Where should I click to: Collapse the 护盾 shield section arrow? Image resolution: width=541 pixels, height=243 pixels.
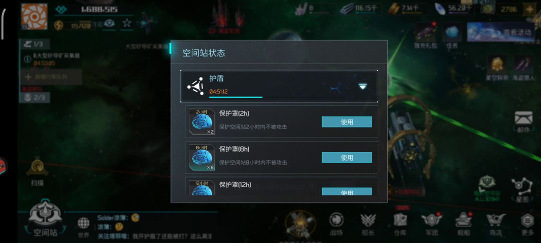362,86
